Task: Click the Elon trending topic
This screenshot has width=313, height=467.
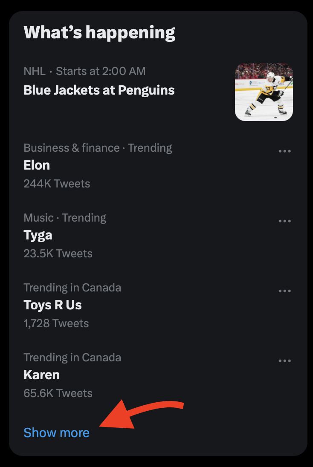Action: (37, 165)
